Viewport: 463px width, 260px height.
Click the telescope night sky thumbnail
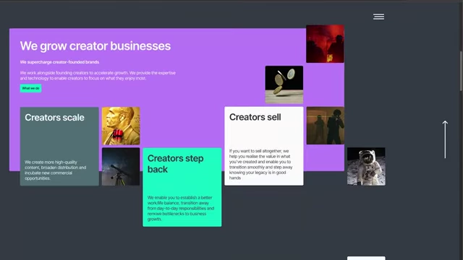[x=121, y=167]
